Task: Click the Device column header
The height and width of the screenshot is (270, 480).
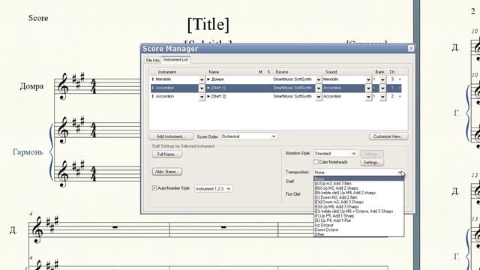Action: pos(282,72)
